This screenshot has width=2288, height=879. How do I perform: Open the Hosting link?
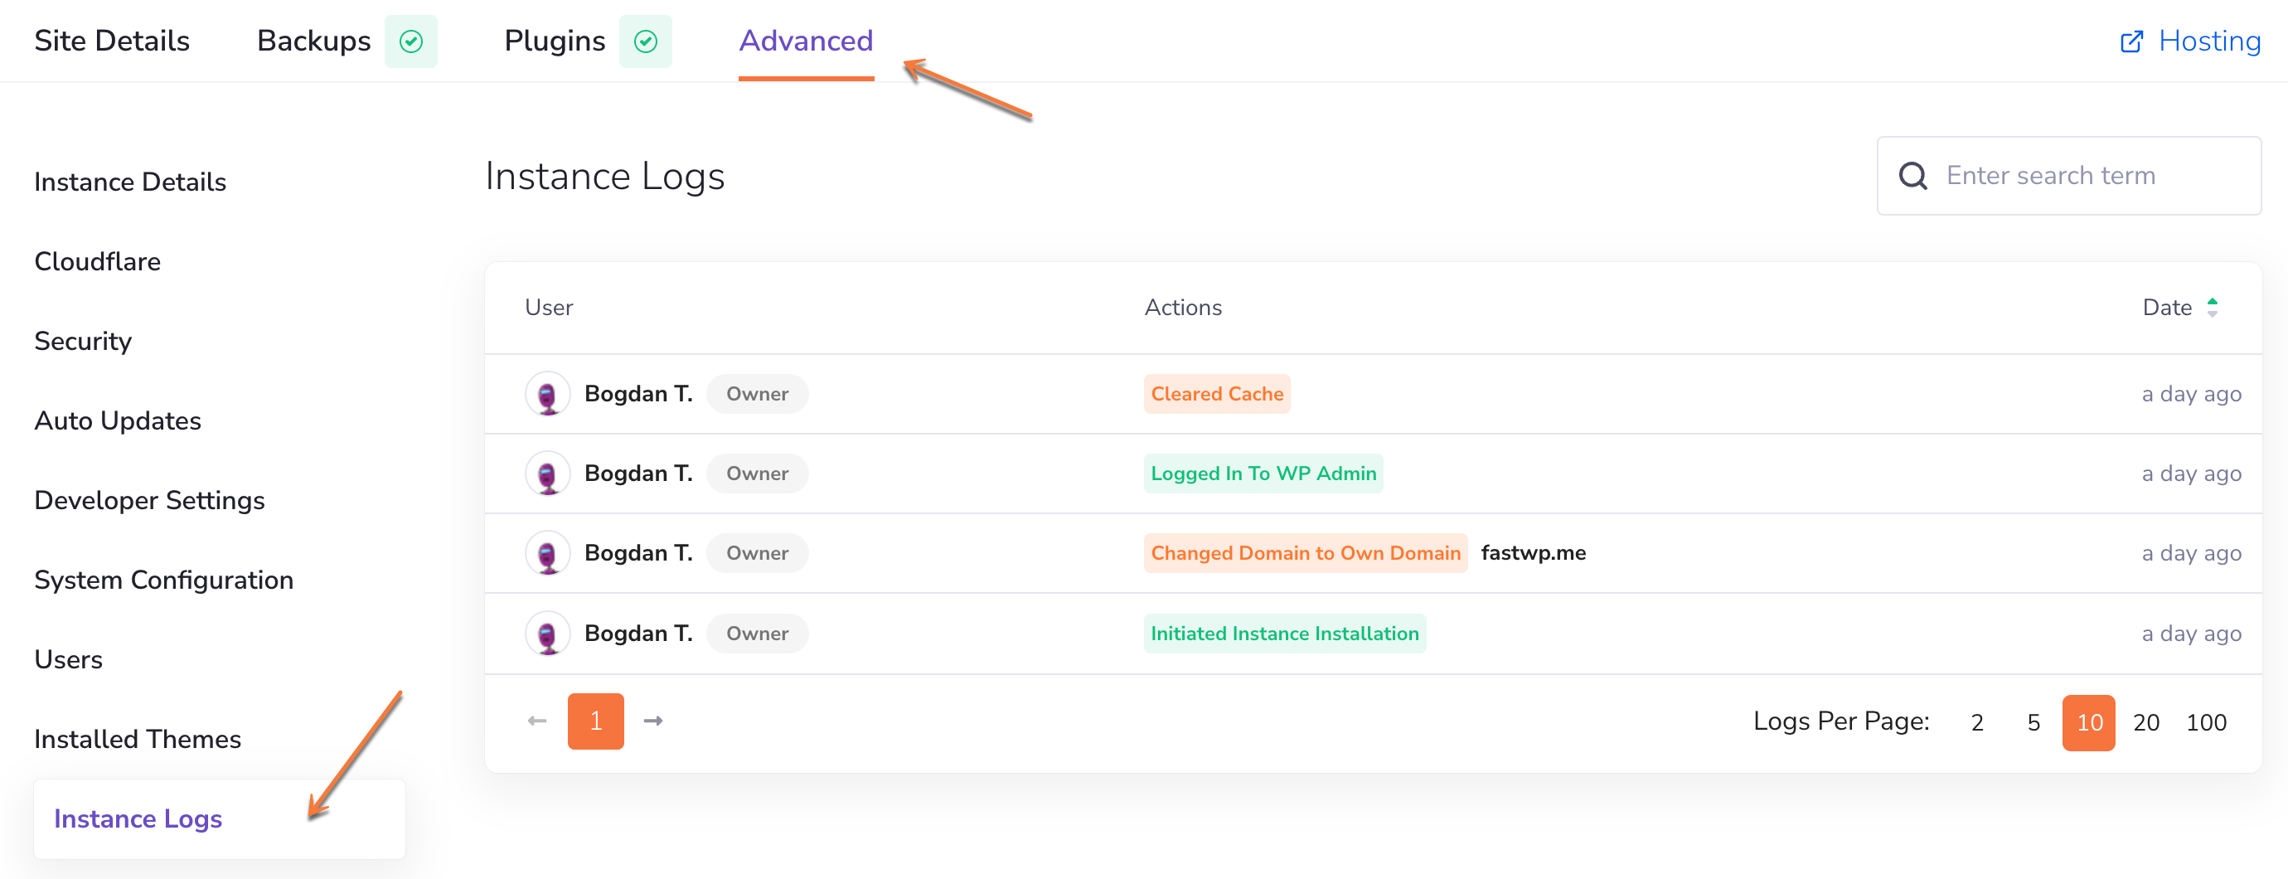(x=2208, y=41)
